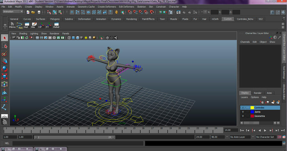287x151 pixels.
Task: Toggle visibility of Geometria layer
Action: [243, 116]
